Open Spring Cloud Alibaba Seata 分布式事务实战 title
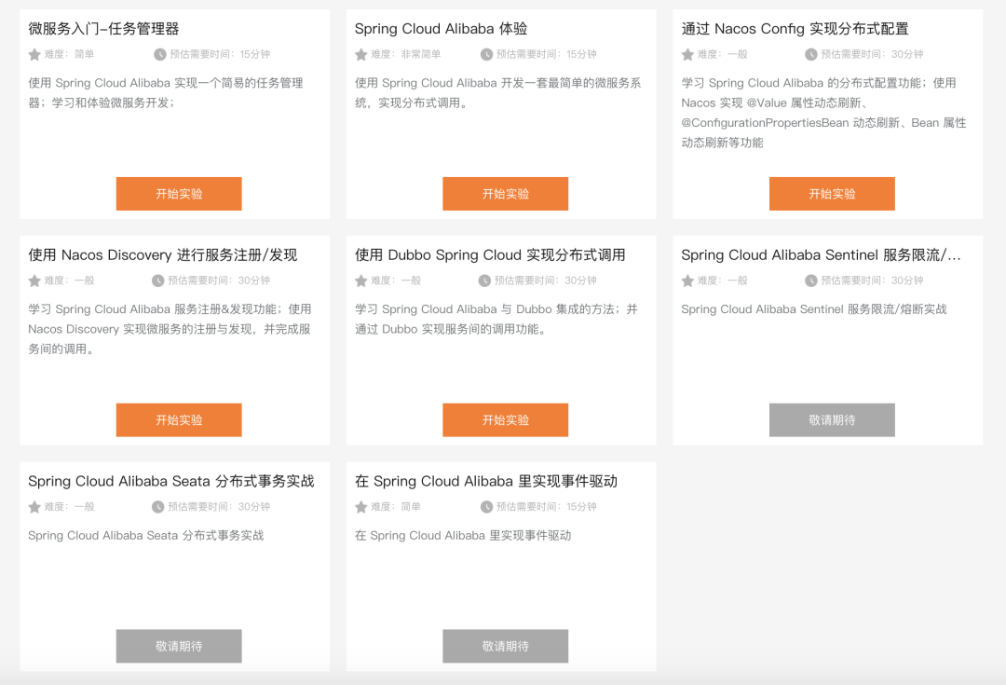The height and width of the screenshot is (685, 1006). (171, 481)
